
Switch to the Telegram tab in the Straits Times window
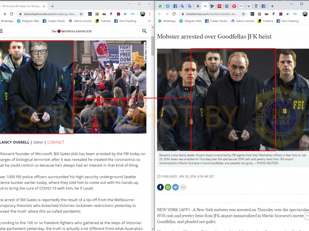[x=168, y=6]
